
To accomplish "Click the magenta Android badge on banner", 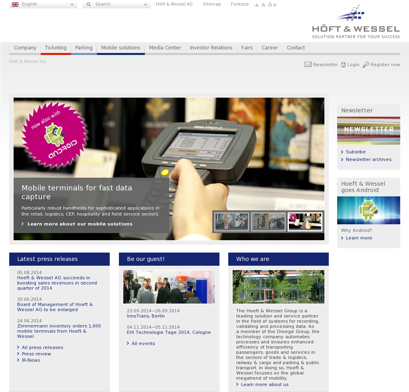I will tap(55, 135).
